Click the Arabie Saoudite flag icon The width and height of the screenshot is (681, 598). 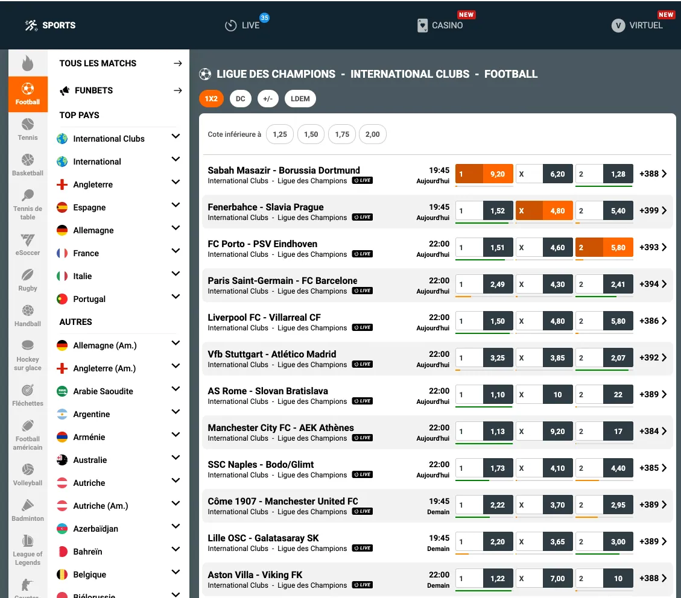(x=62, y=391)
